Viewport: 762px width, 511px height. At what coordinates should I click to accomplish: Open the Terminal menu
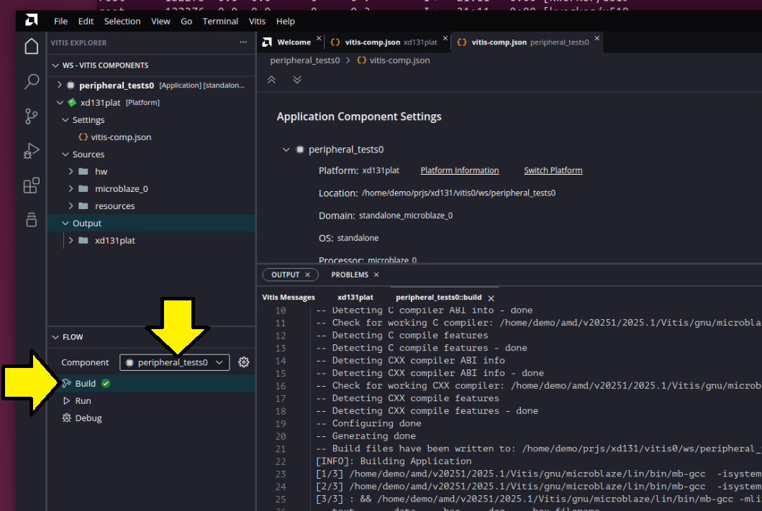point(220,22)
